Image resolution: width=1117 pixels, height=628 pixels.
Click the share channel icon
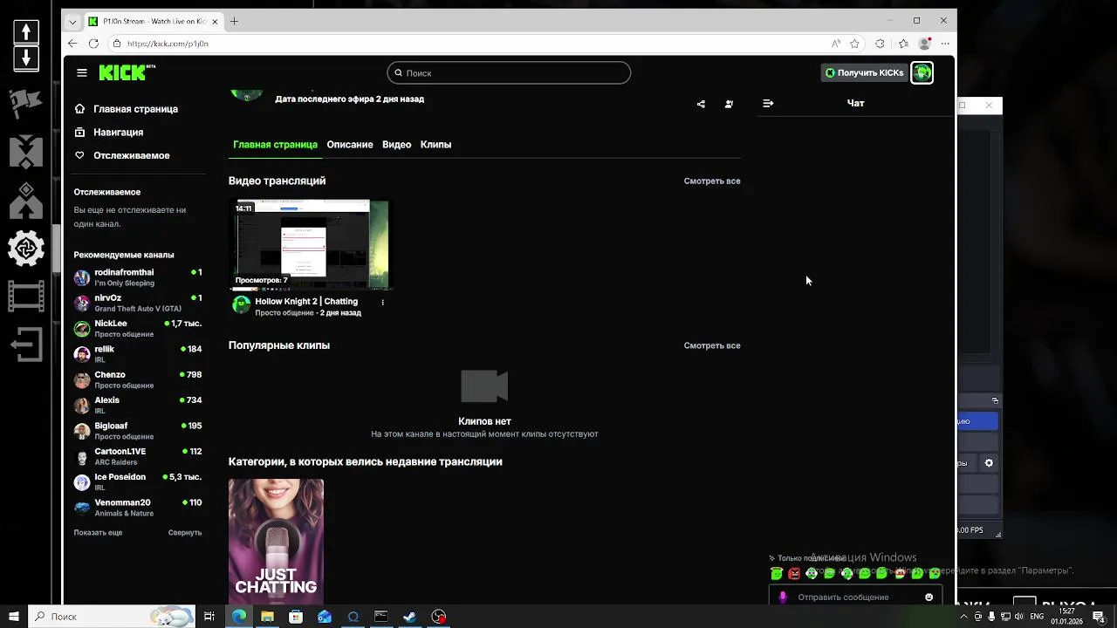[701, 104]
